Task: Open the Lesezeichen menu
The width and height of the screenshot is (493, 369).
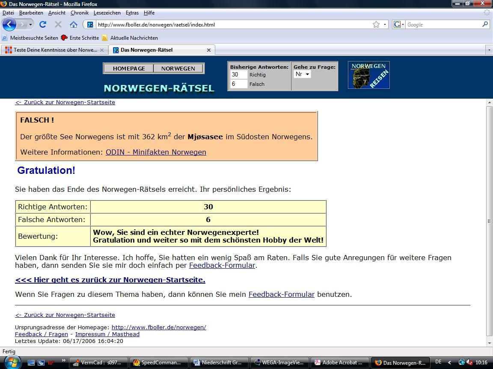Action: tap(107, 13)
